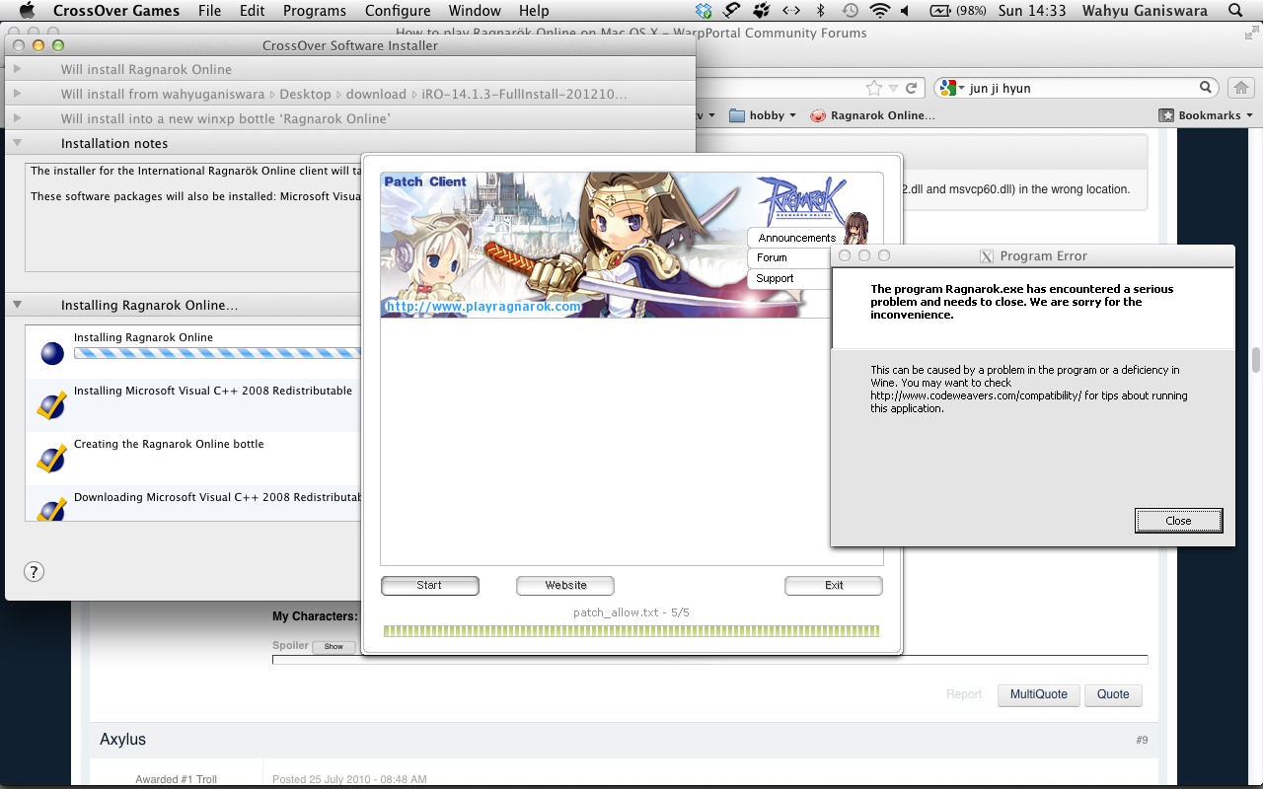Click the patch progress bar in Patch Client
The width and height of the screenshot is (1263, 789).
point(631,631)
